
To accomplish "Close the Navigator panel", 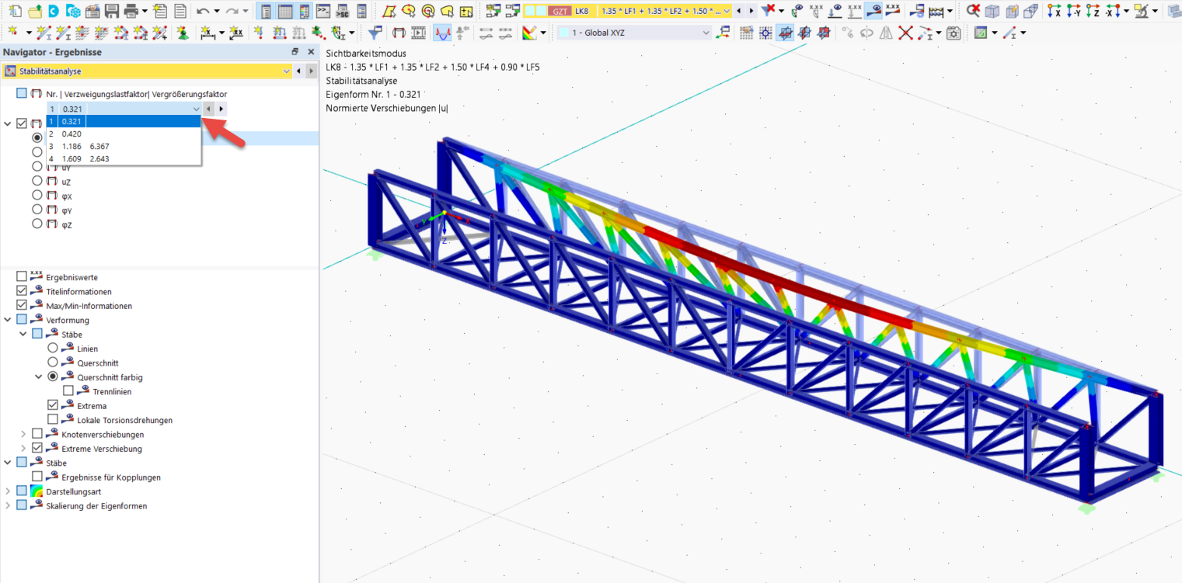I will coord(311,52).
